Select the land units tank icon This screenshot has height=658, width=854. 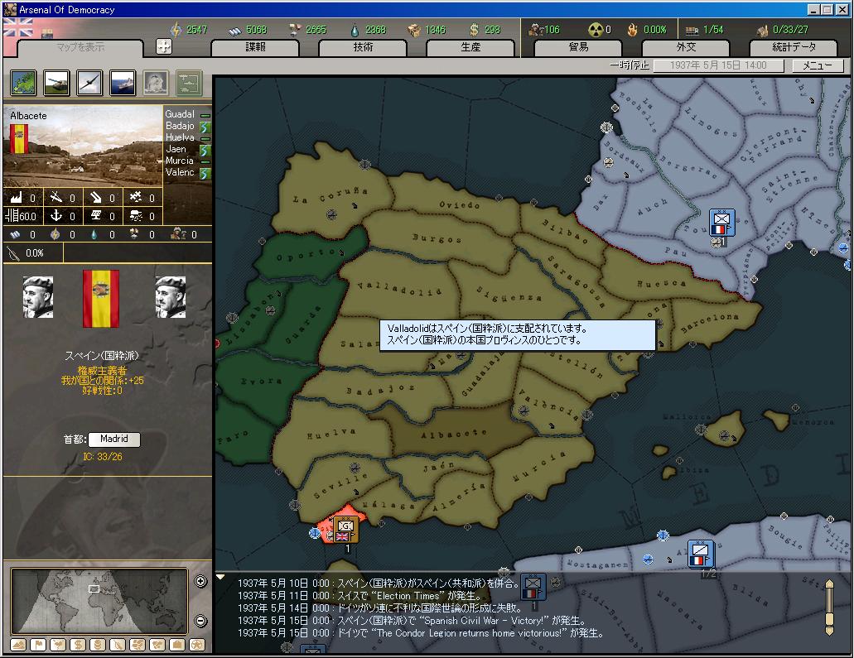pyautogui.click(x=56, y=84)
